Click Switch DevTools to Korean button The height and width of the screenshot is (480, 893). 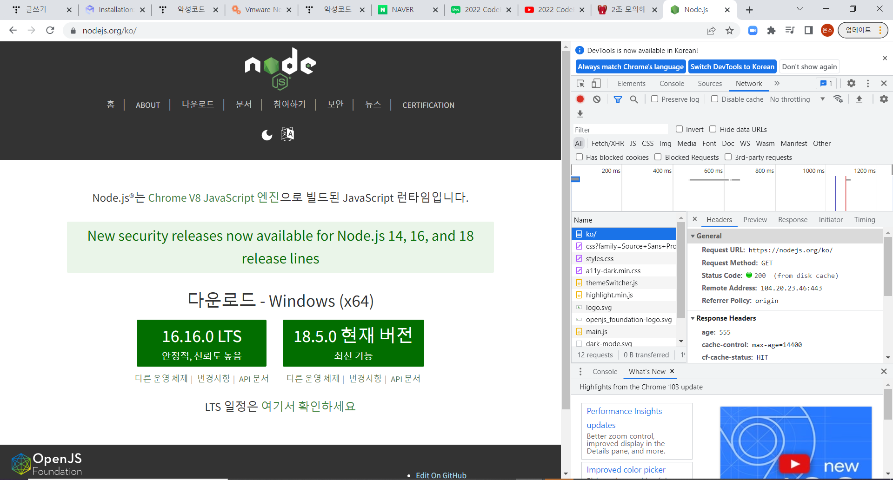[x=732, y=66]
